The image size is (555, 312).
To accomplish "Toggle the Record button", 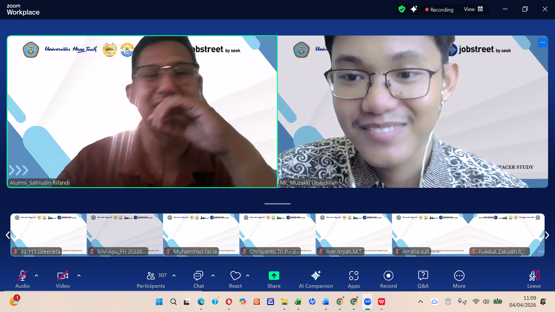I will tap(388, 279).
